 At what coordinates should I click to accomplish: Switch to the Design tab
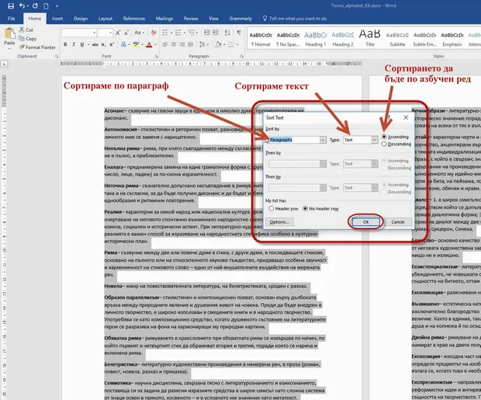(81, 19)
